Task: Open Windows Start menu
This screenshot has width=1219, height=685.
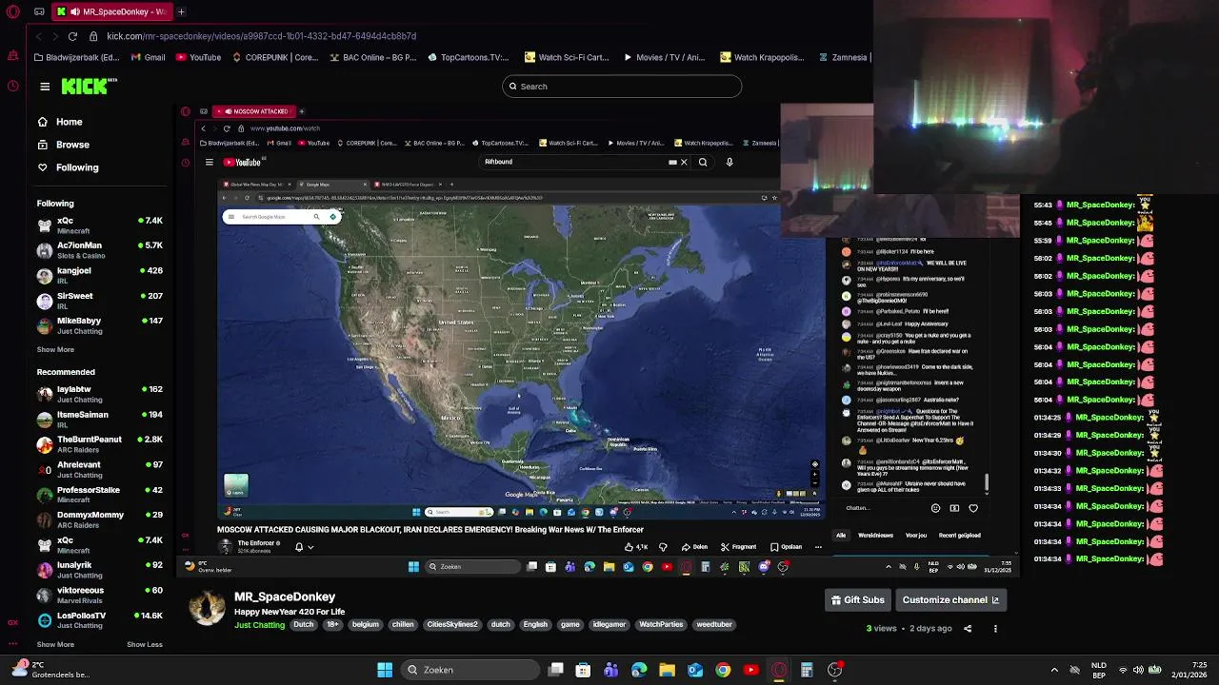Action: (x=385, y=670)
